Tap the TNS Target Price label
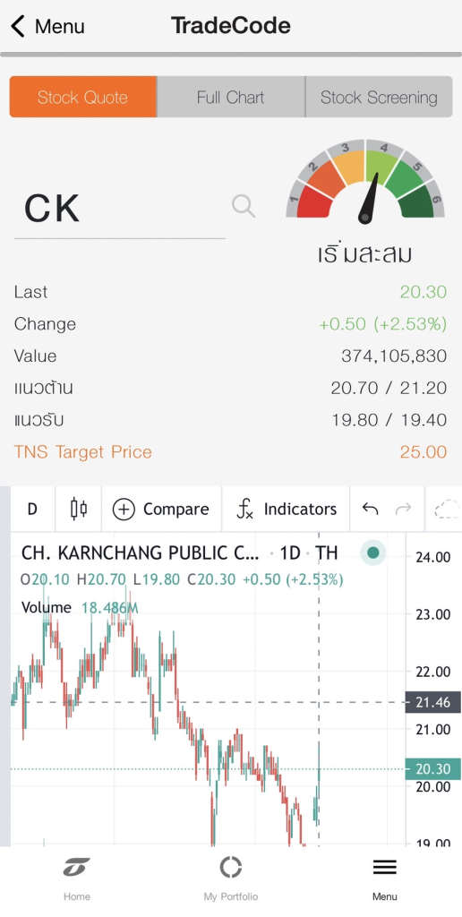Screen dimensions: 462x917 click(x=83, y=452)
